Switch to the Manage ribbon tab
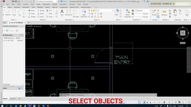The height and width of the screenshot is (107, 191). pos(40,7)
